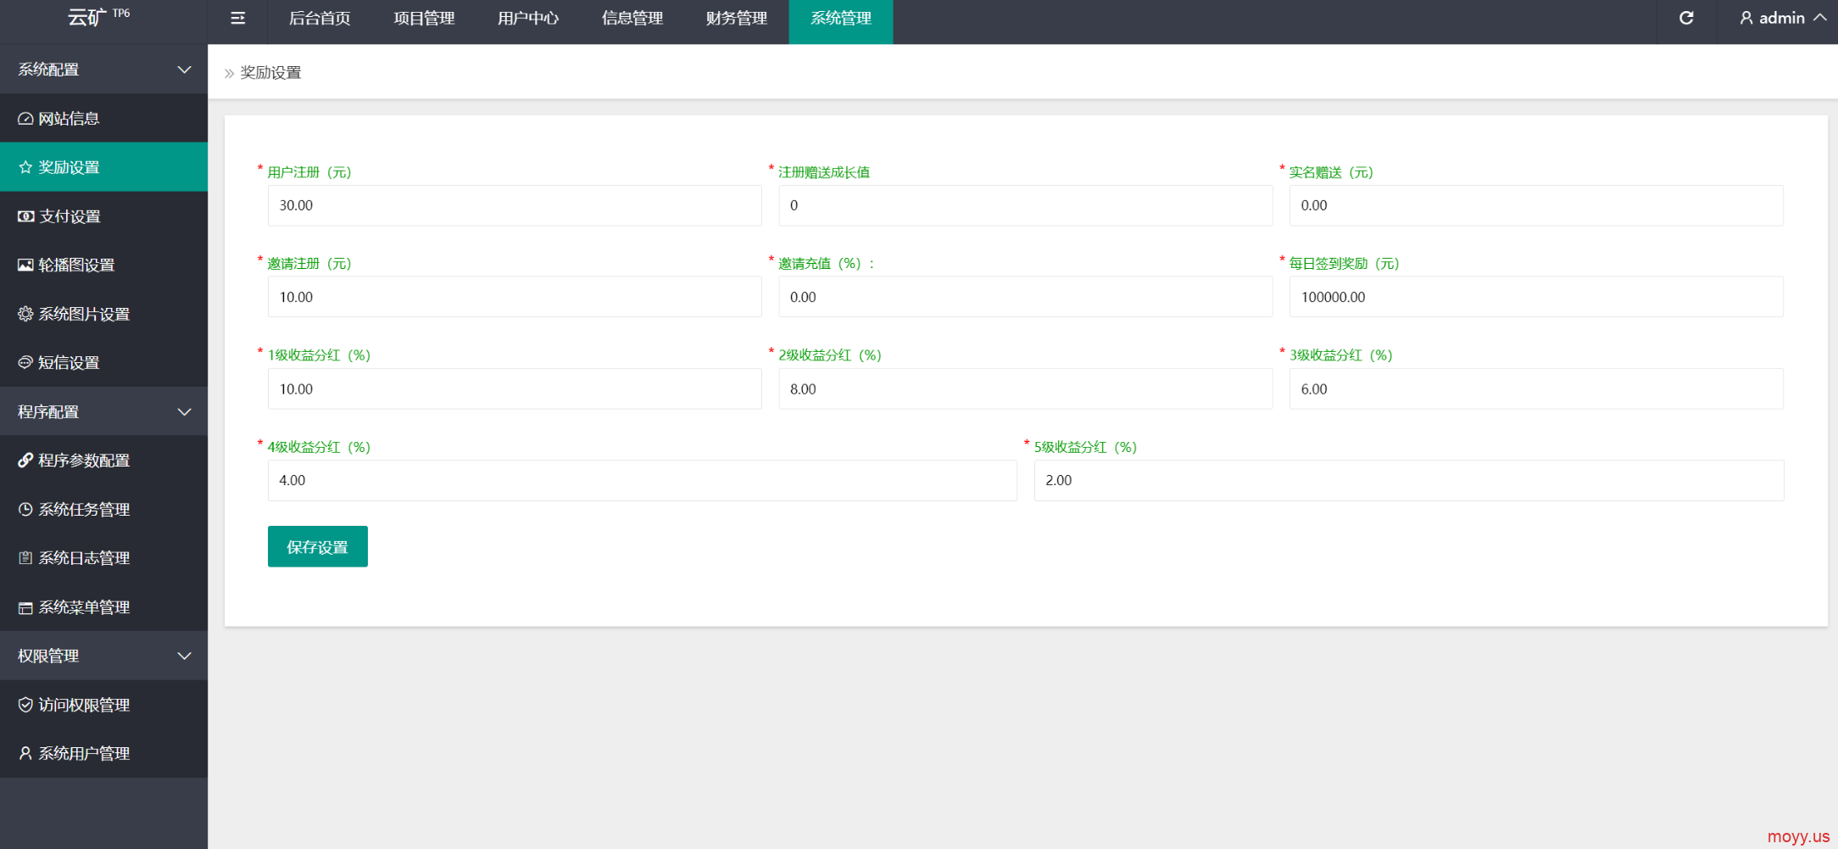This screenshot has width=1838, height=849.
Task: Open 系统用户管理 in sidebar
Action: tap(103, 753)
